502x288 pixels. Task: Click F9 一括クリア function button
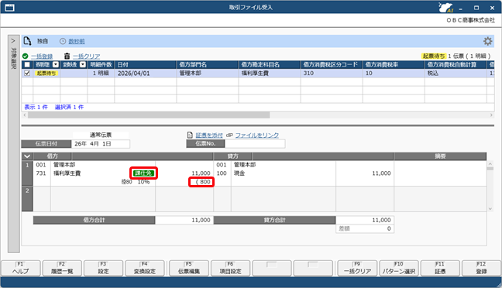point(357,268)
